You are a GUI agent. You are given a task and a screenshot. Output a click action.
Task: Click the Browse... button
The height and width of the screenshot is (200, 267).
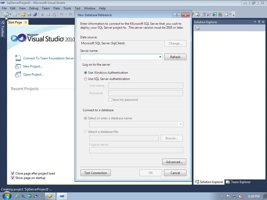172,138
